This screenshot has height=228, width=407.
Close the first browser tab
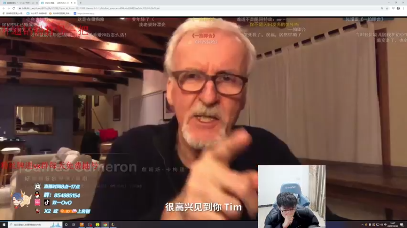pos(37,3)
